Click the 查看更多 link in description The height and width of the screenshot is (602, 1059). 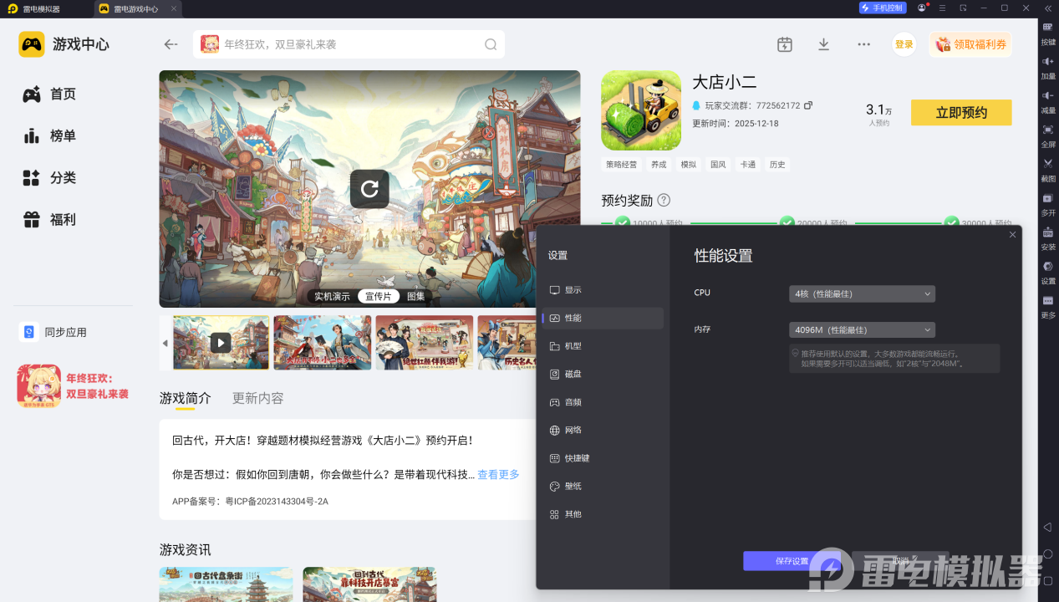[x=498, y=474]
